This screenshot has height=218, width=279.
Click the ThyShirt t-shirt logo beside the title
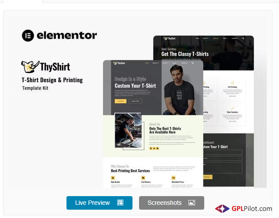tap(30, 67)
